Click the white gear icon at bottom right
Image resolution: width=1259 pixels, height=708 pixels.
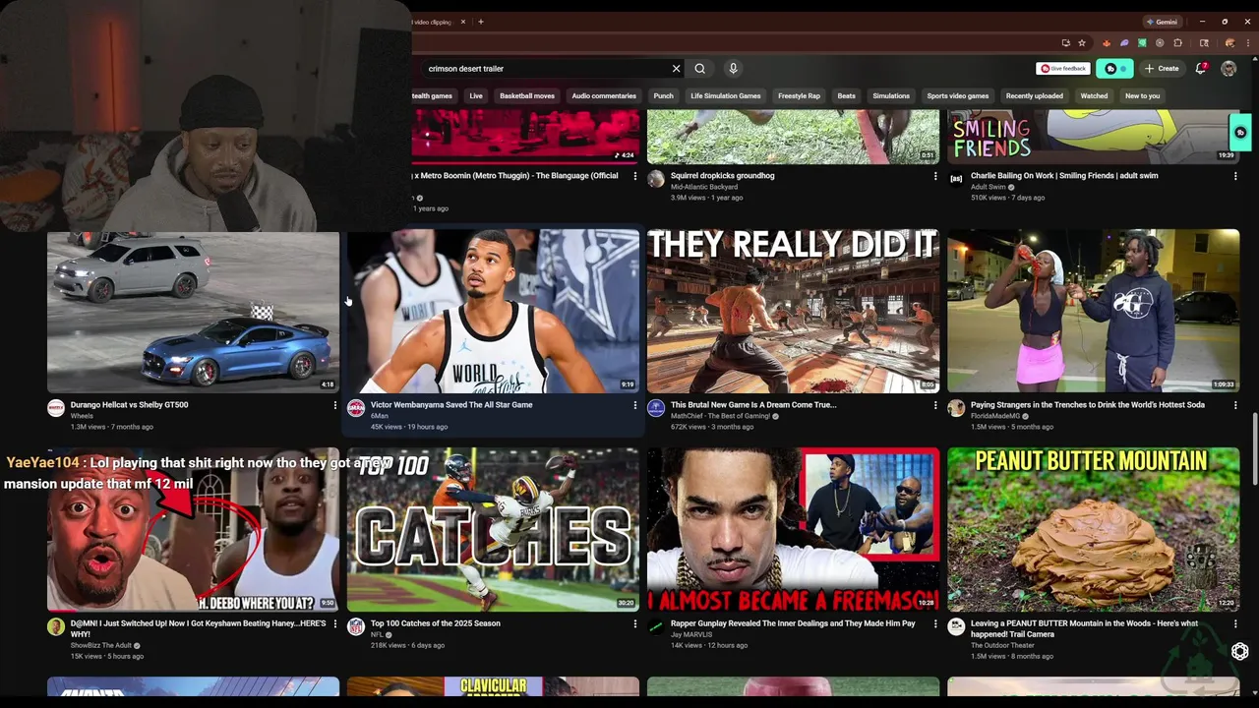coord(1239,652)
